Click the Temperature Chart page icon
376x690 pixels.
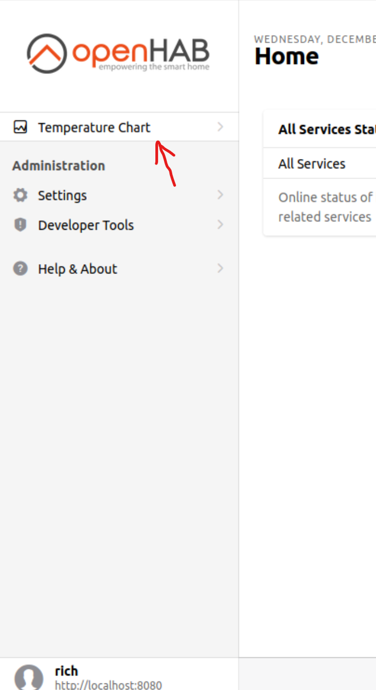(x=20, y=127)
